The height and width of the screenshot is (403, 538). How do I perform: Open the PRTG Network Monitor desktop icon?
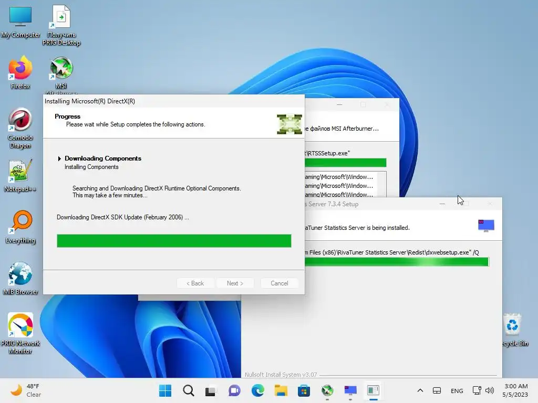[x=20, y=333]
